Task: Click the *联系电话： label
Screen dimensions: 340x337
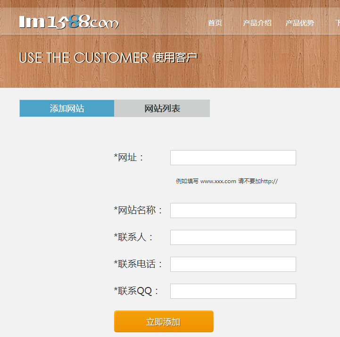Action: pos(138,264)
